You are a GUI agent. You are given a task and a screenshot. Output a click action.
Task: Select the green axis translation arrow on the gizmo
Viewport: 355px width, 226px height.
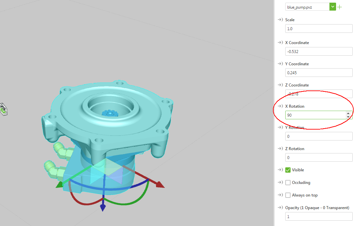click(x=60, y=185)
